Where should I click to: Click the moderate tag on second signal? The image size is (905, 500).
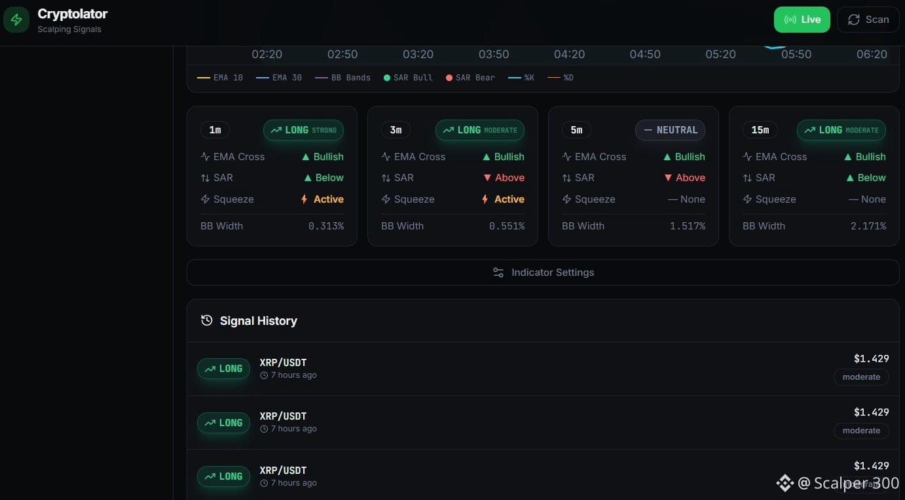861,431
